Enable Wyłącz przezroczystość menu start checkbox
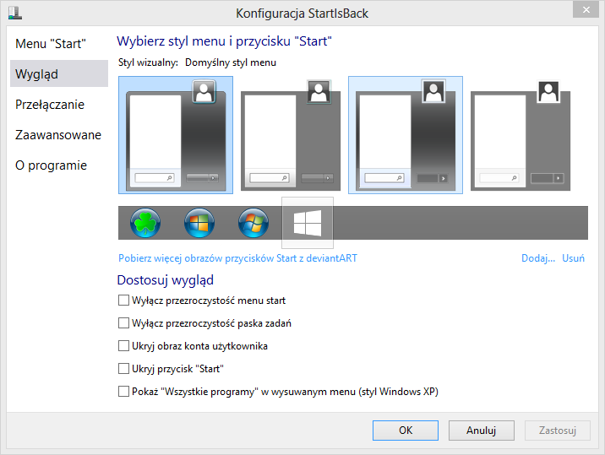The height and width of the screenshot is (455, 605). coord(123,300)
